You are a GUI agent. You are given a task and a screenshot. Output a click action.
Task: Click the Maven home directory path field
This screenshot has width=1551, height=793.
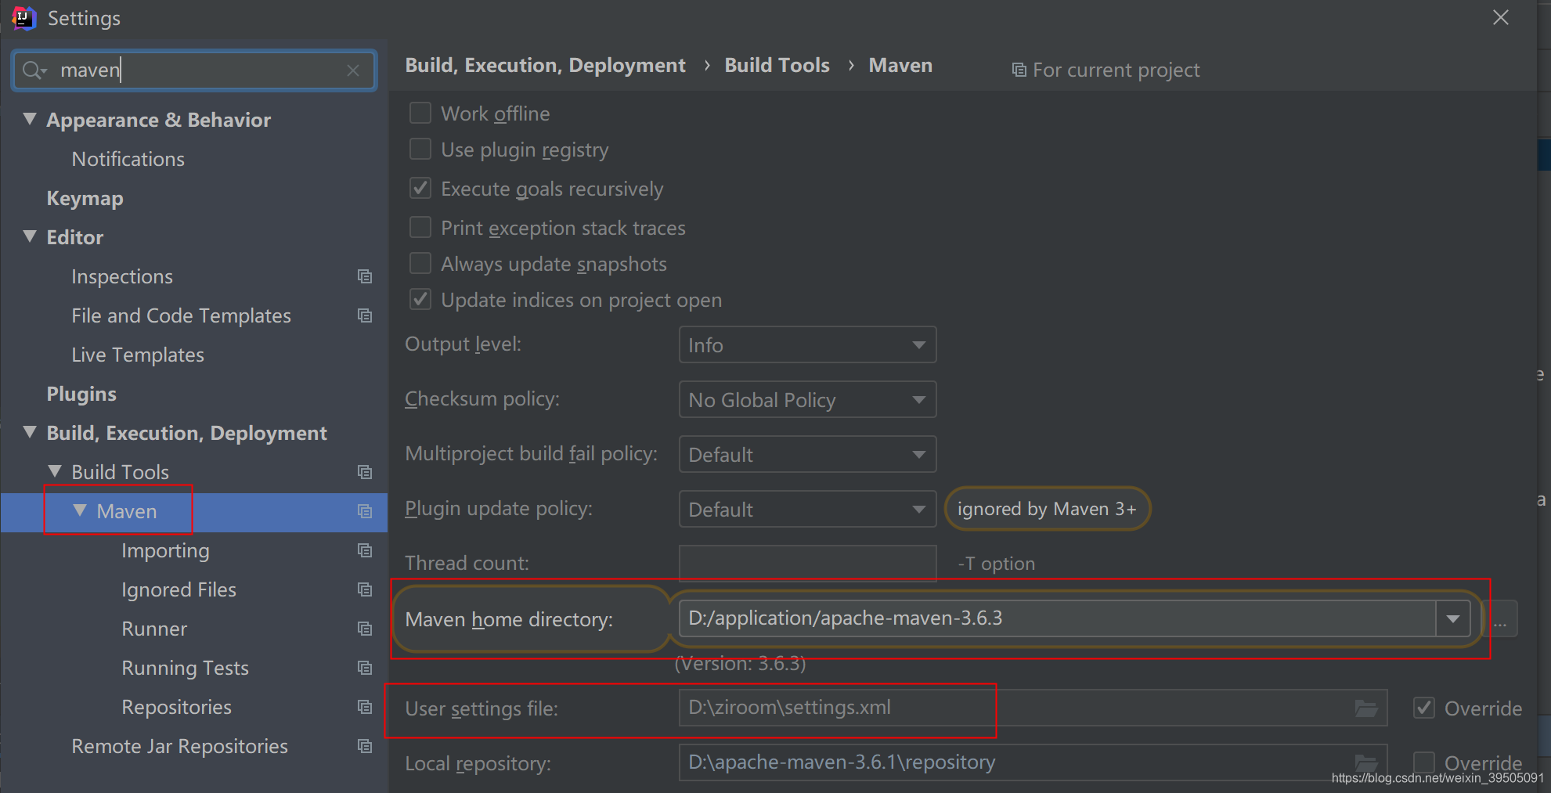(1057, 619)
